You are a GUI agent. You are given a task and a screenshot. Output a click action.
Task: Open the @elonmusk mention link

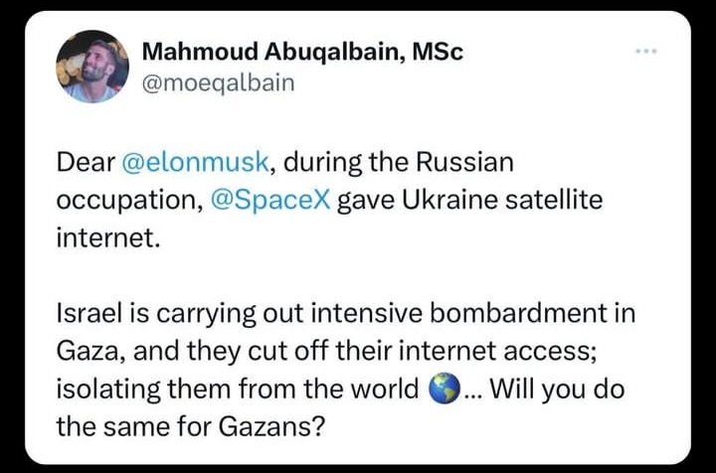click(x=195, y=162)
